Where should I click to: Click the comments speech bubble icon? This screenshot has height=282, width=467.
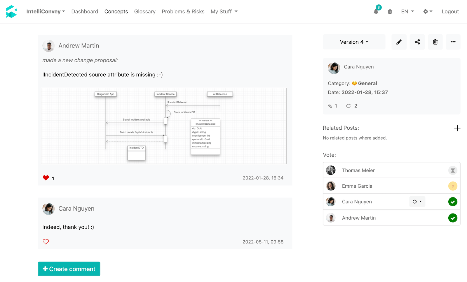[348, 106]
